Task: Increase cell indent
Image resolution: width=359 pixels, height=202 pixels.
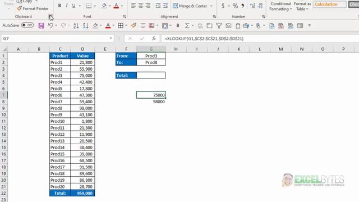Action: point(165,6)
